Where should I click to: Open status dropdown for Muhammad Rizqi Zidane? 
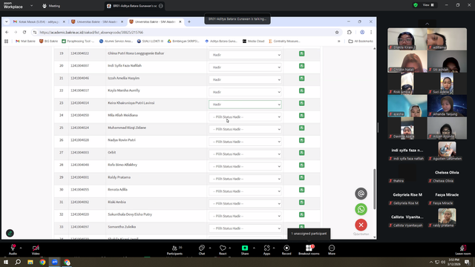coord(245,129)
